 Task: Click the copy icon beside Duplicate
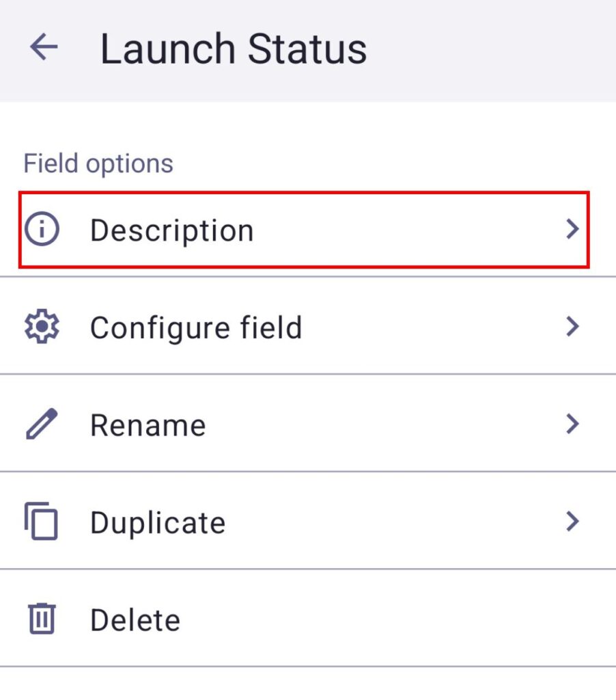click(x=42, y=522)
